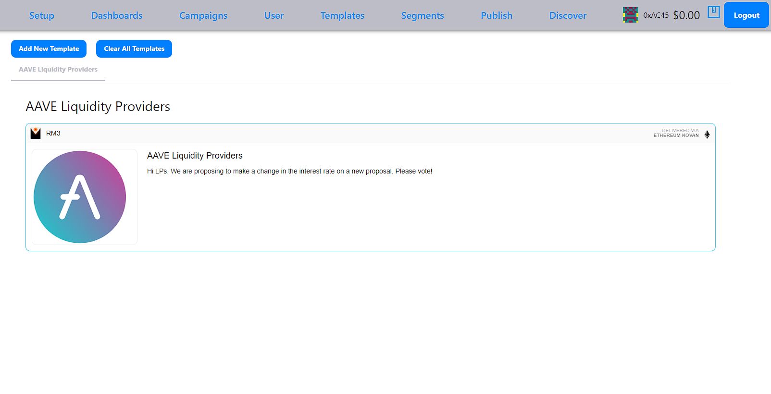This screenshot has height=394, width=771.
Task: Click the RM3 sender name
Action: tap(53, 133)
